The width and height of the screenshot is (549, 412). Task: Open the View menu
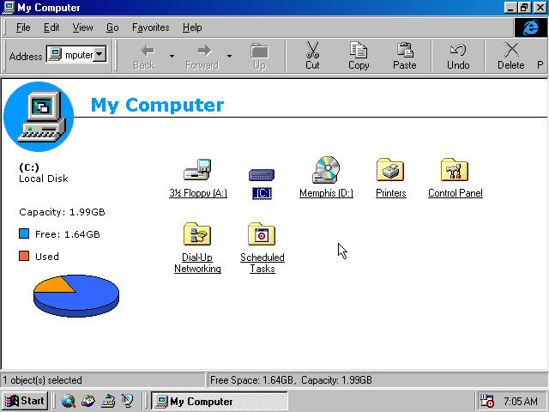click(x=82, y=27)
